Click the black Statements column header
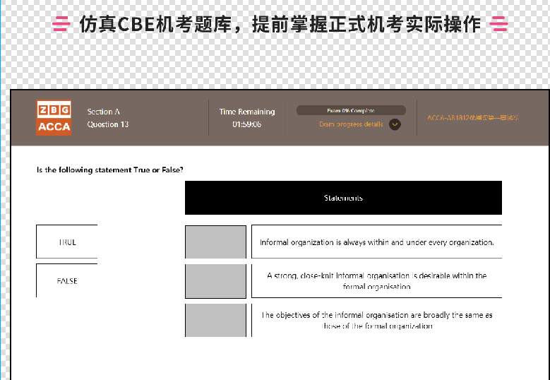 point(343,198)
